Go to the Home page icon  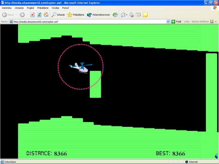46,15
